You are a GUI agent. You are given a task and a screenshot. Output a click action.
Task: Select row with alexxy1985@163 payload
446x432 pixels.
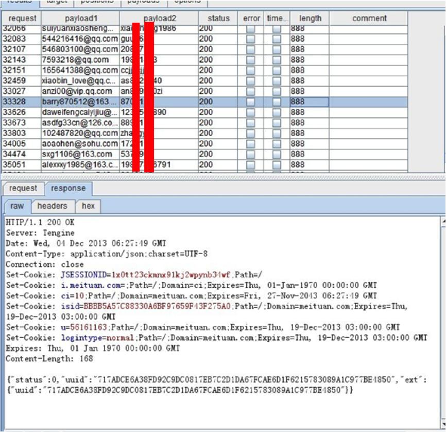pos(80,165)
